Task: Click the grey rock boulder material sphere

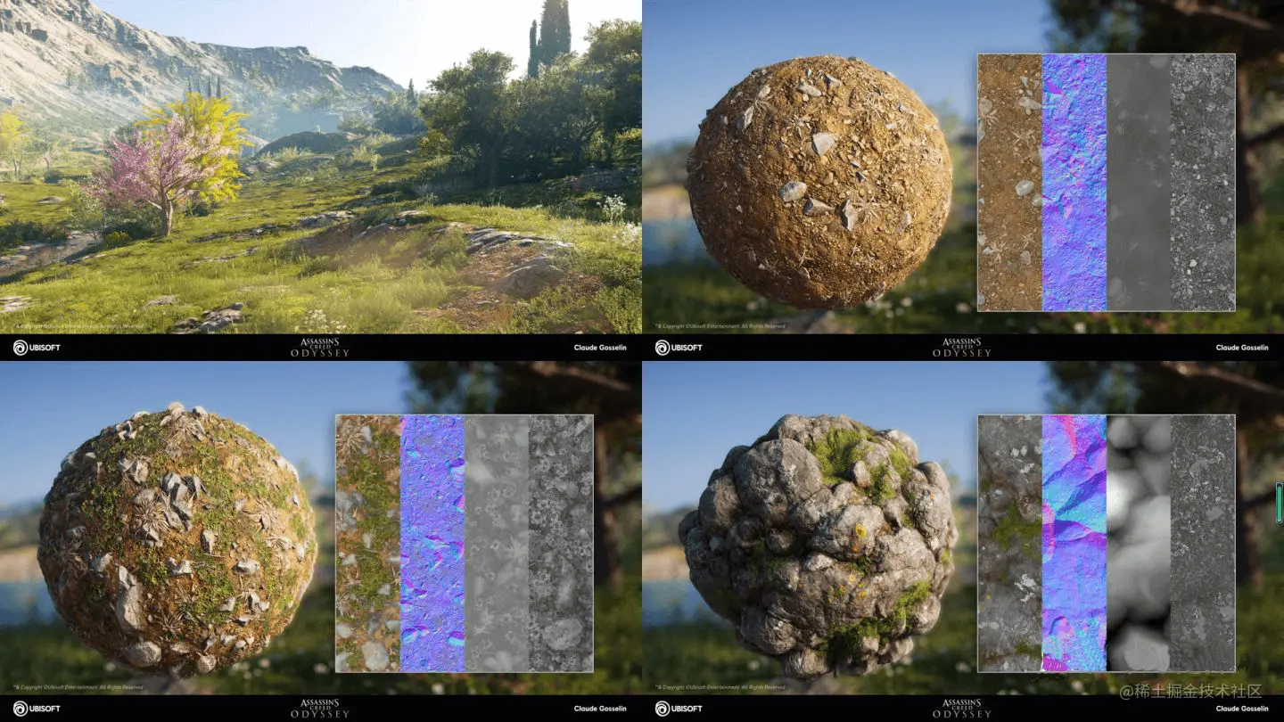Action: 818,546
